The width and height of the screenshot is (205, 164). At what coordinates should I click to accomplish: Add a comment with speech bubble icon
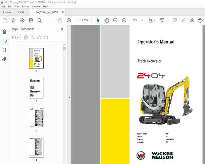click(x=175, y=20)
